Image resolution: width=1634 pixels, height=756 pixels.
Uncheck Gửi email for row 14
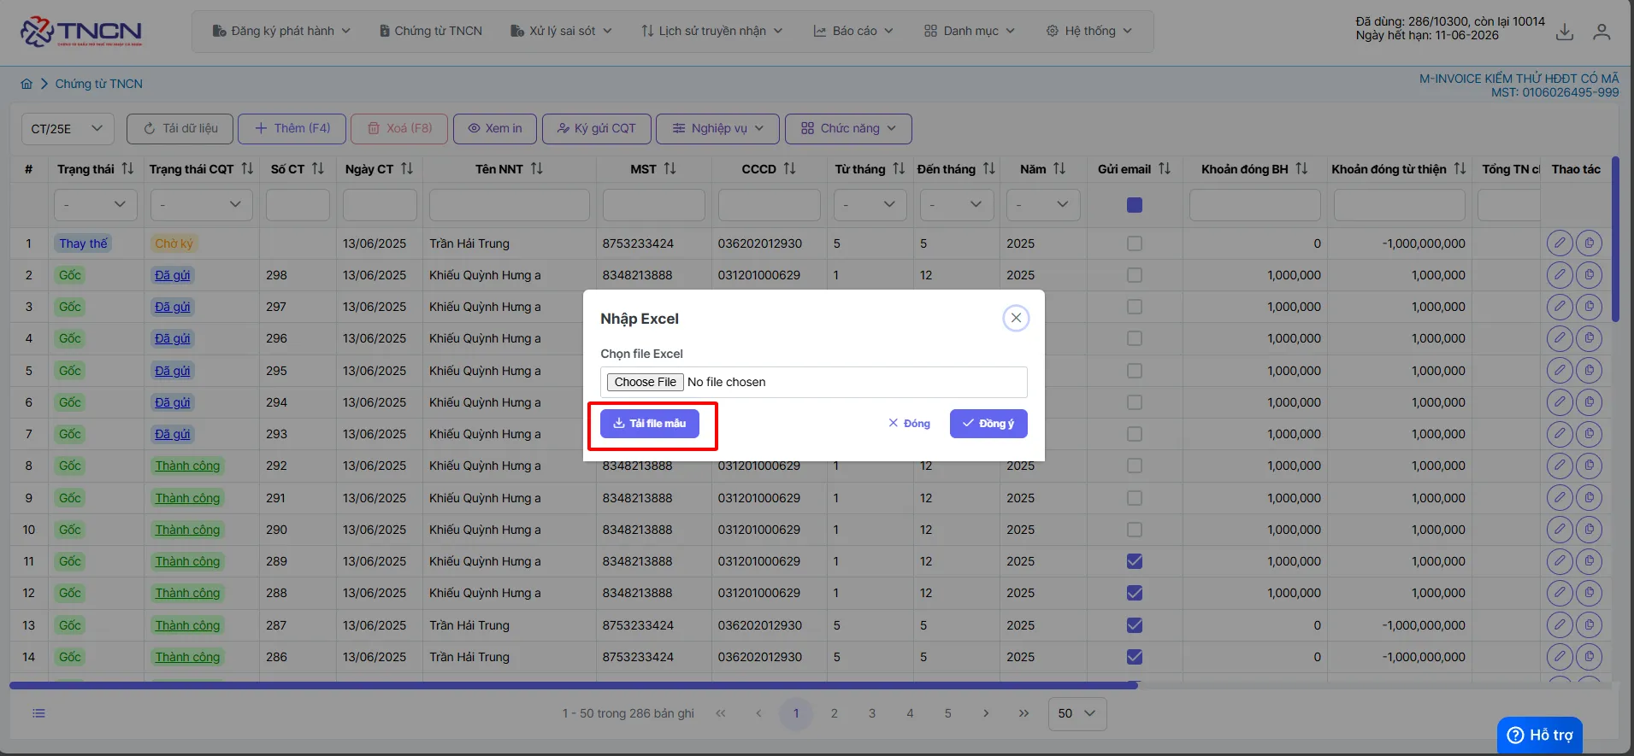click(x=1135, y=657)
